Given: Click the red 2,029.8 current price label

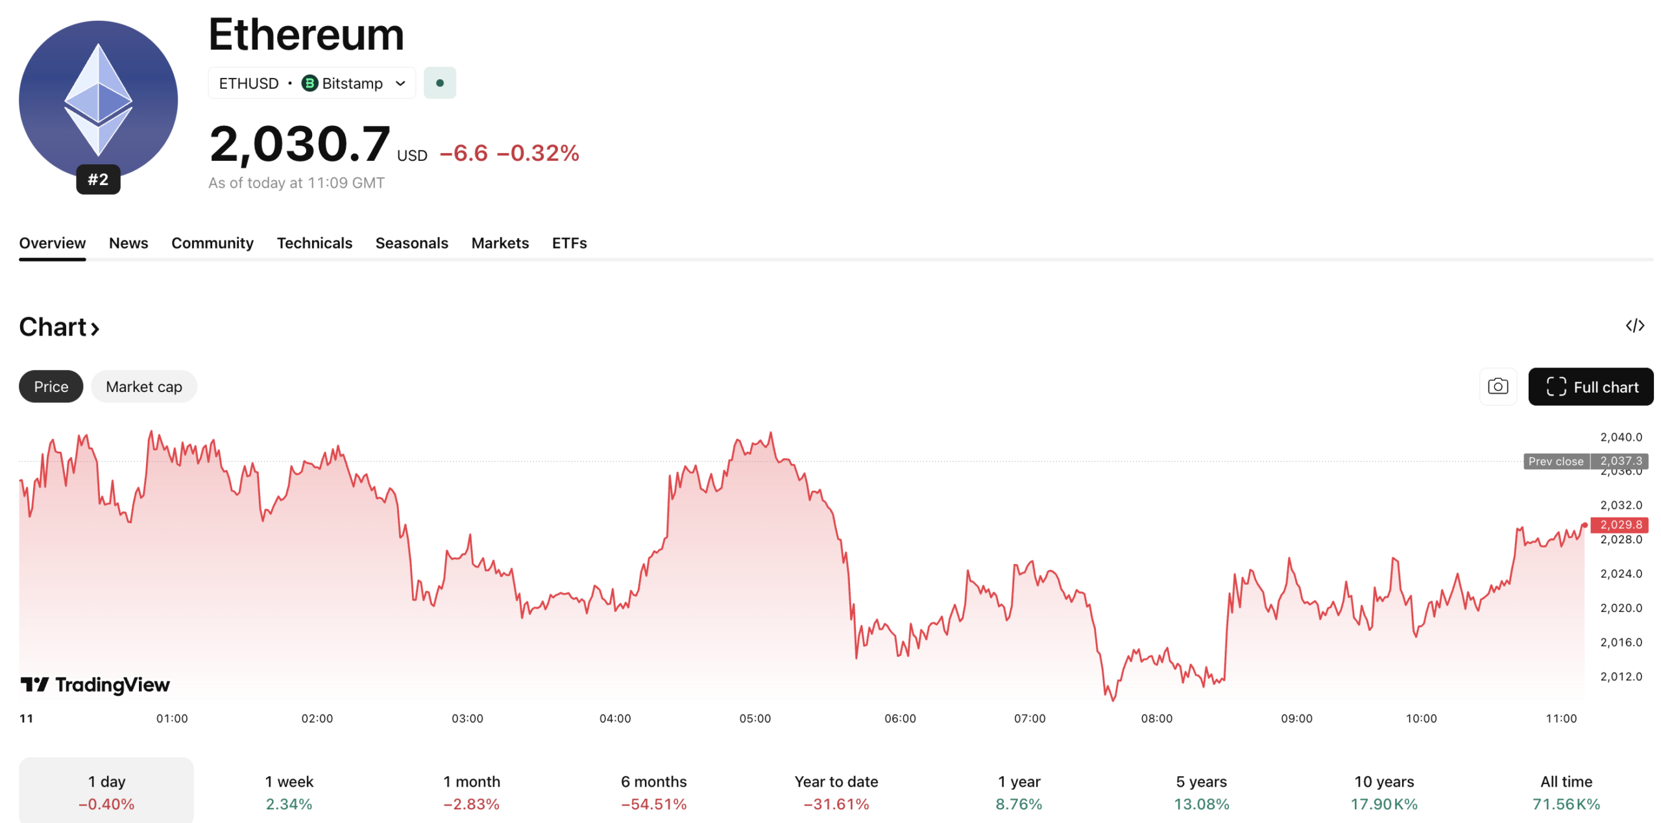Looking at the screenshot, I should (x=1619, y=525).
